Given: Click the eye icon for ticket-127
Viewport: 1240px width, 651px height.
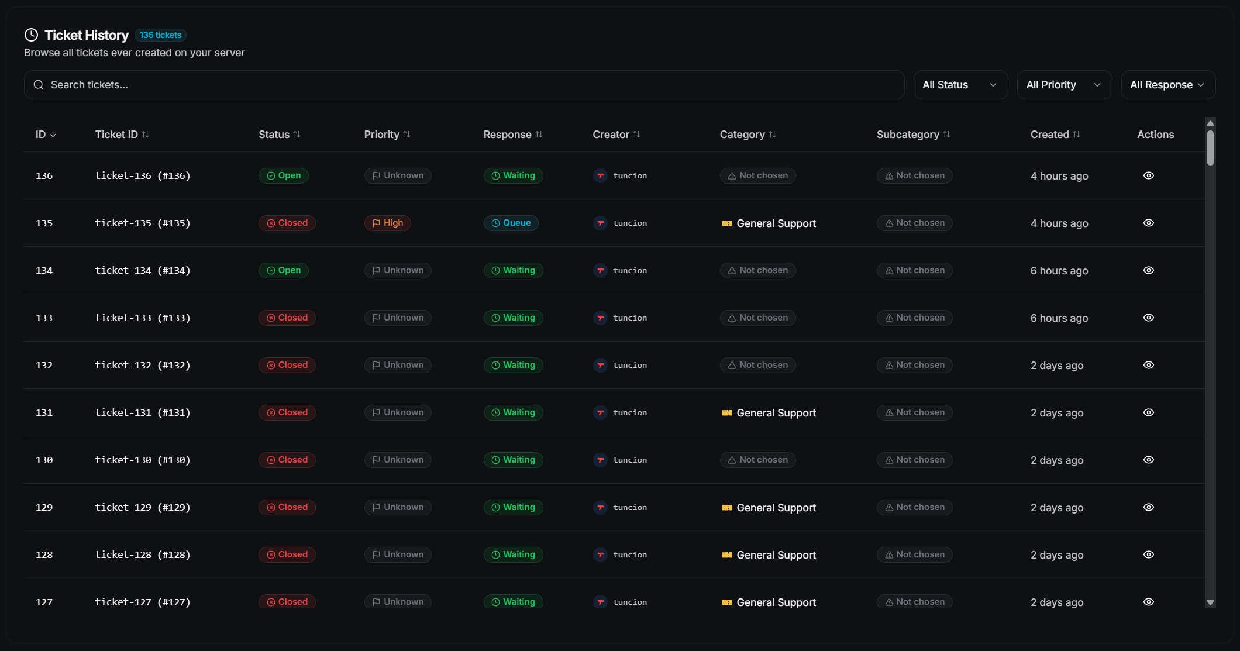Looking at the screenshot, I should [1148, 602].
